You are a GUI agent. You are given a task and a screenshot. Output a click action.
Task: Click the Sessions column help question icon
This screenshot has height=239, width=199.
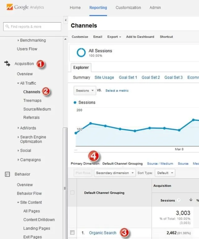point(179,200)
